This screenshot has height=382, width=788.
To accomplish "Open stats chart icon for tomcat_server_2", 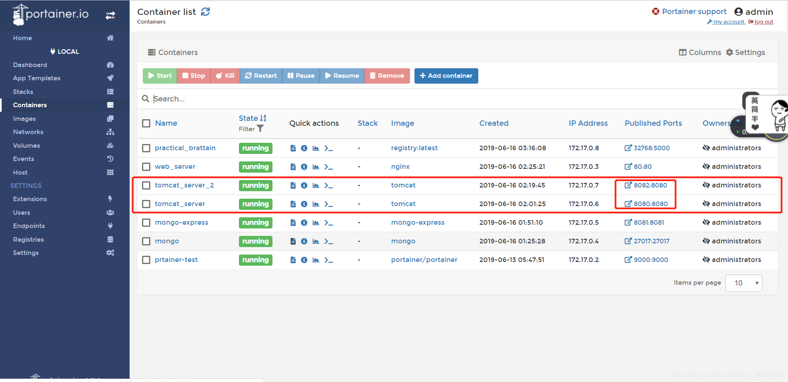I will coord(316,185).
